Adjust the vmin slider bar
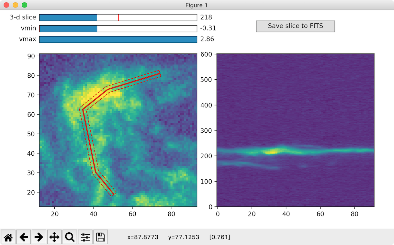Viewport: 394px width, 245px height. pos(118,28)
